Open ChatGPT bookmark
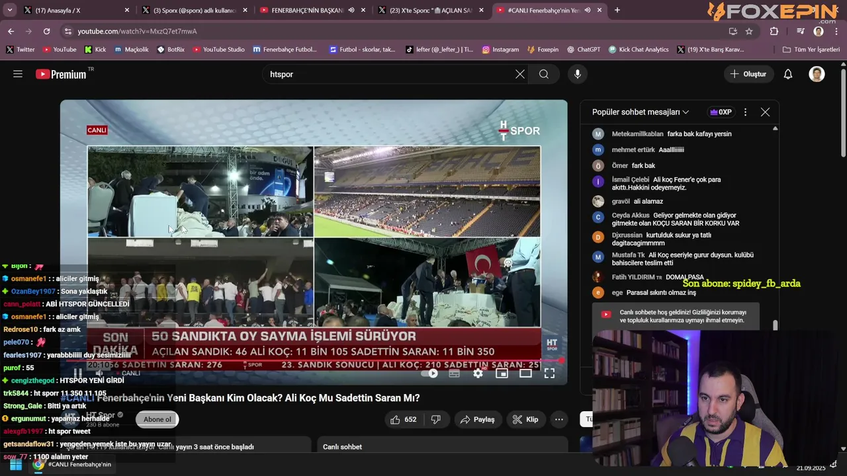The image size is (847, 476). (583, 50)
